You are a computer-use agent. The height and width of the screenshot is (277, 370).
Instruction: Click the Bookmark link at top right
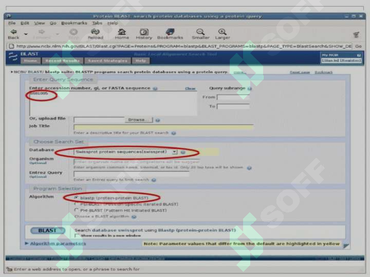(324, 72)
